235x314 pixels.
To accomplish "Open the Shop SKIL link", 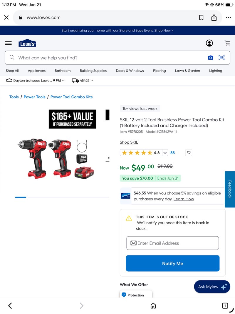I will tap(129, 142).
